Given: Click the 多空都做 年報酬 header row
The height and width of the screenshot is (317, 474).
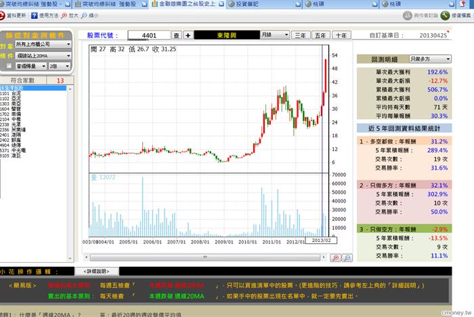Looking at the screenshot, I should (404, 141).
